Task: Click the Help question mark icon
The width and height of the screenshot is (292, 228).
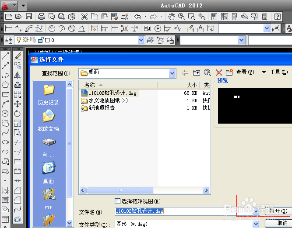Action: click(x=278, y=17)
